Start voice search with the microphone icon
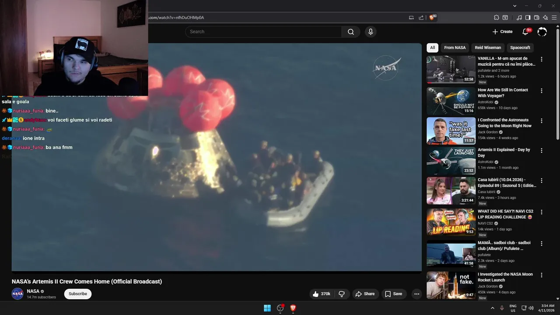The image size is (560, 315). tap(371, 31)
